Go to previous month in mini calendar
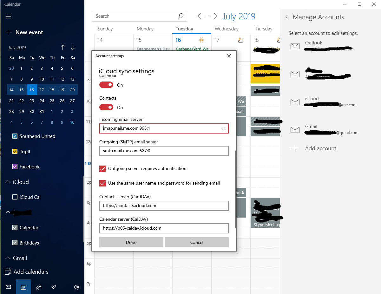The image size is (381, 294). (63, 47)
